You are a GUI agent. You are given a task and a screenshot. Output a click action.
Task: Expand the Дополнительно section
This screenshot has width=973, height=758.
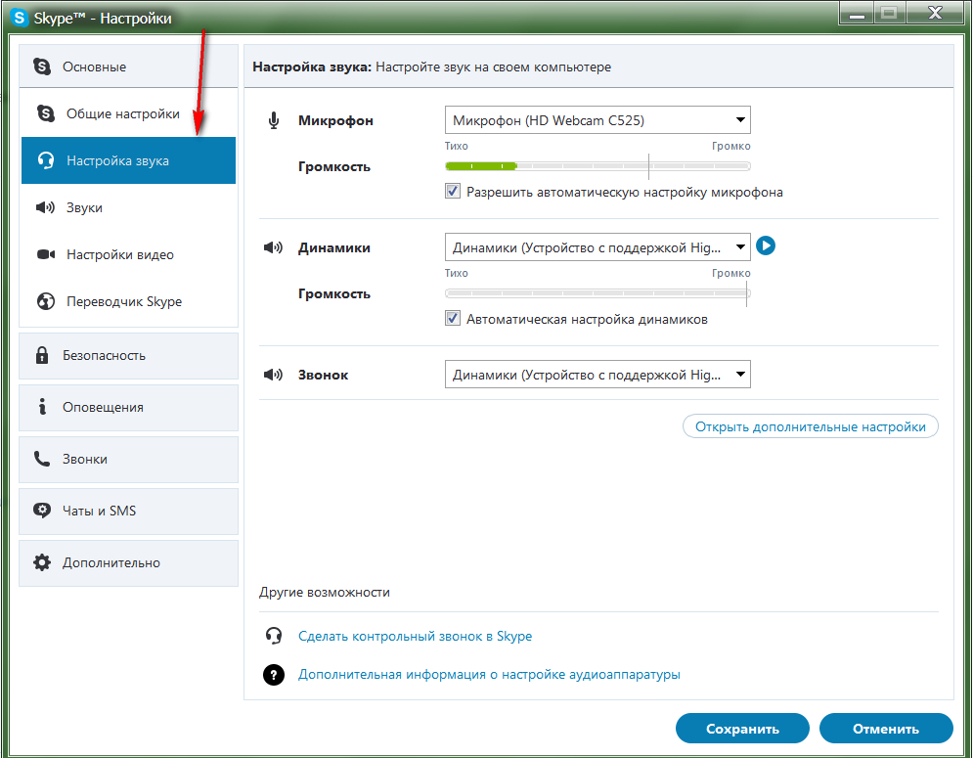pos(128,563)
